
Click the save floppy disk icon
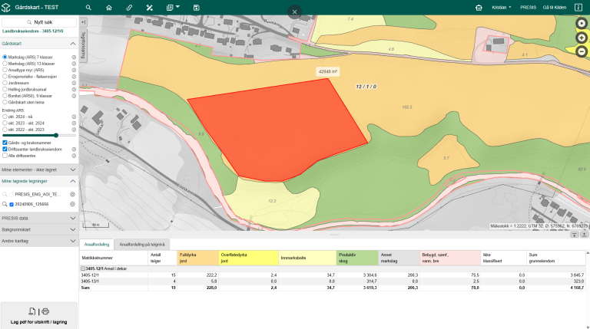pyautogui.click(x=197, y=7)
